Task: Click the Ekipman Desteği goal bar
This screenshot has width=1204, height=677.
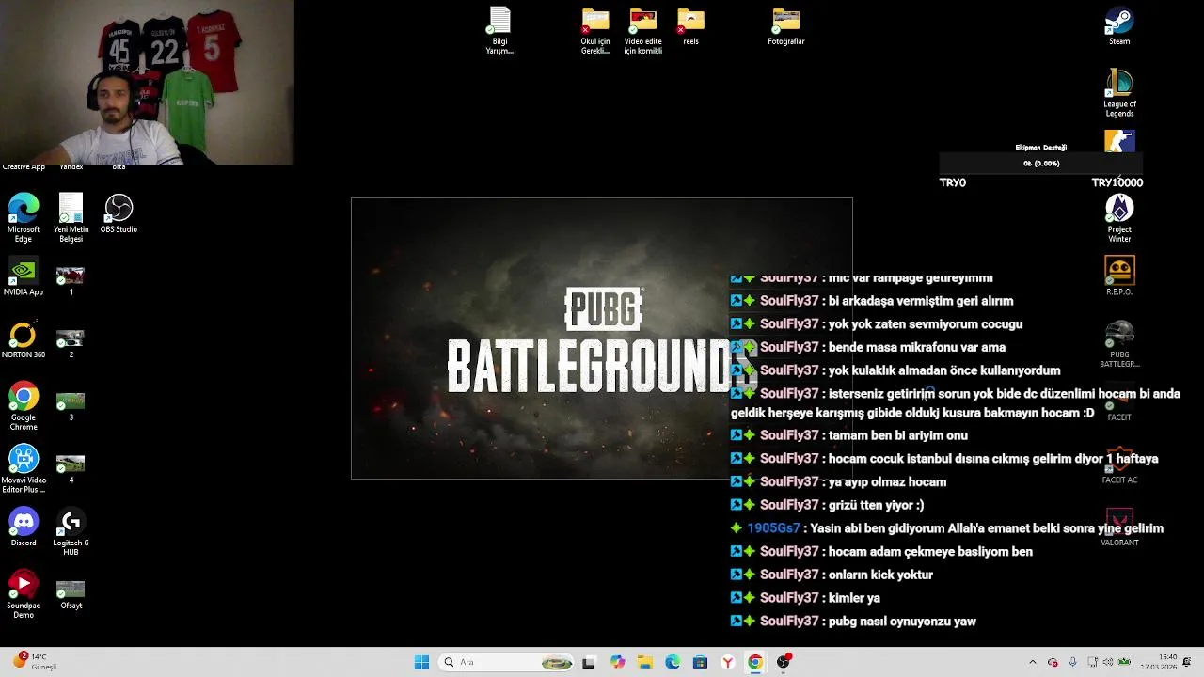Action: (1040, 164)
